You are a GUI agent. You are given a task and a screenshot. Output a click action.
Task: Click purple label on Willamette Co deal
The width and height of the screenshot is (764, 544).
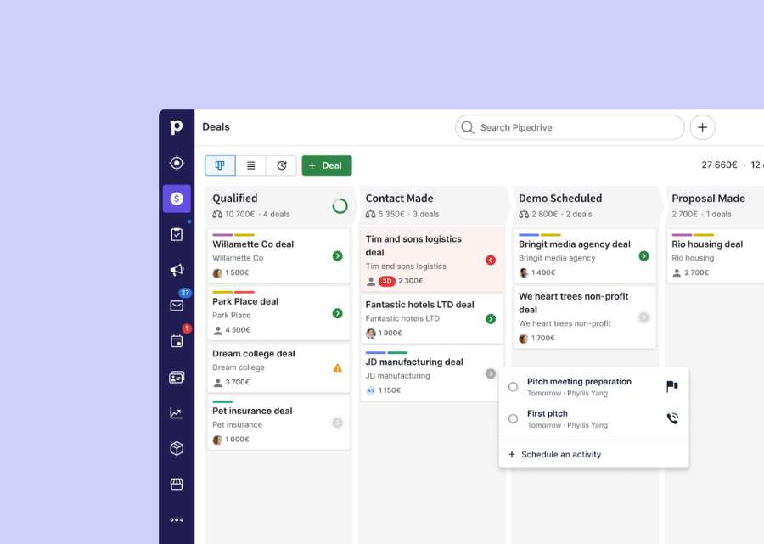(222, 235)
